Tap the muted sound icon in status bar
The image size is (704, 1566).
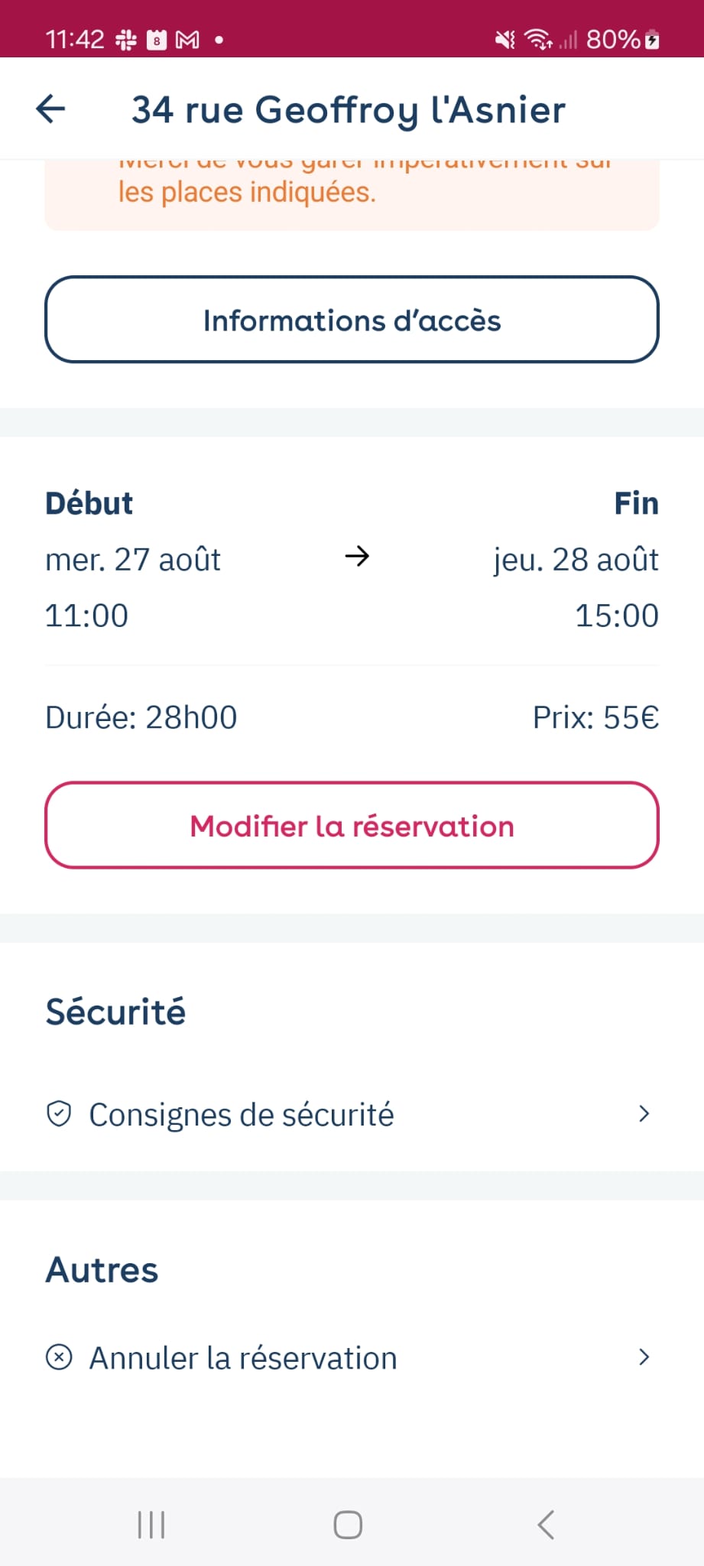tap(505, 39)
